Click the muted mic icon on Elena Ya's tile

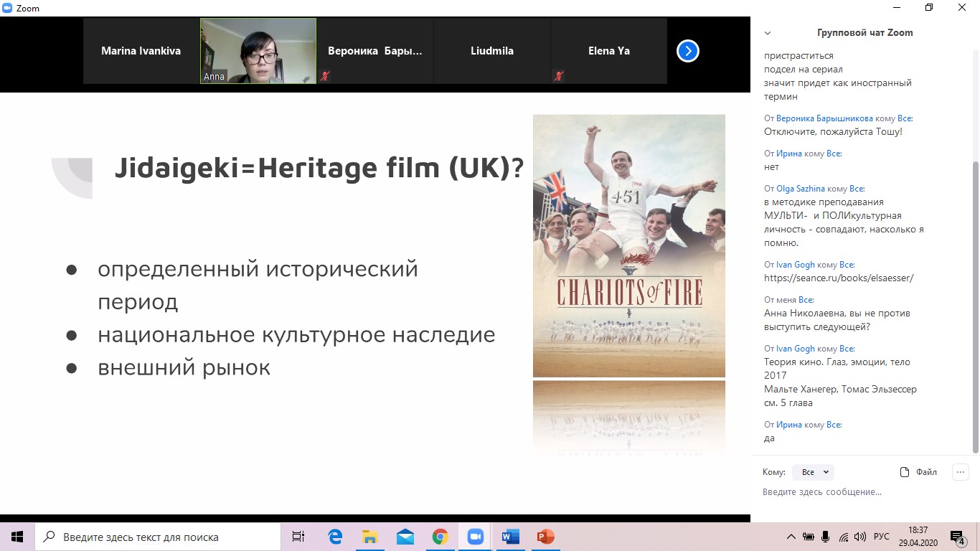click(x=557, y=75)
